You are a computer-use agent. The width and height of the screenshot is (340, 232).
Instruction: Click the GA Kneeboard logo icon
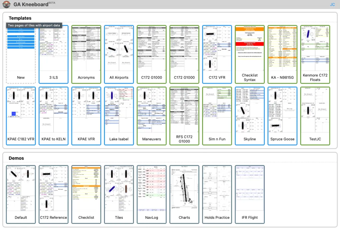(6, 5)
